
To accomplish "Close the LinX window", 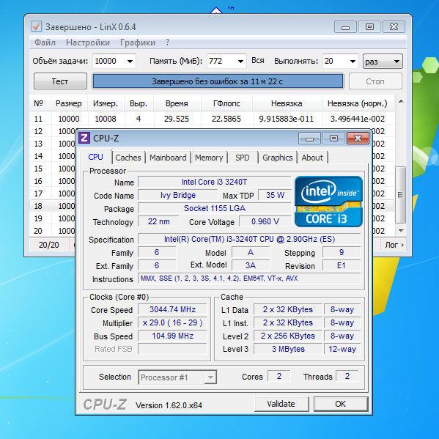I will pyautogui.click(x=394, y=27).
